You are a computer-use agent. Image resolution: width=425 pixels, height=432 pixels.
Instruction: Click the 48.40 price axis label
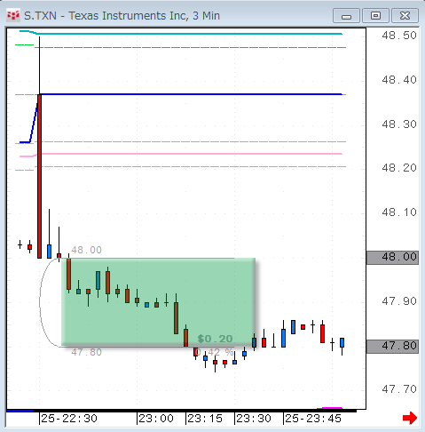399,80
